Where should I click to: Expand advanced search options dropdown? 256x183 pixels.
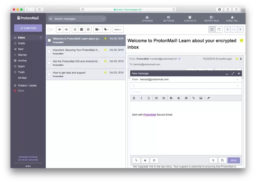[x=103, y=19]
